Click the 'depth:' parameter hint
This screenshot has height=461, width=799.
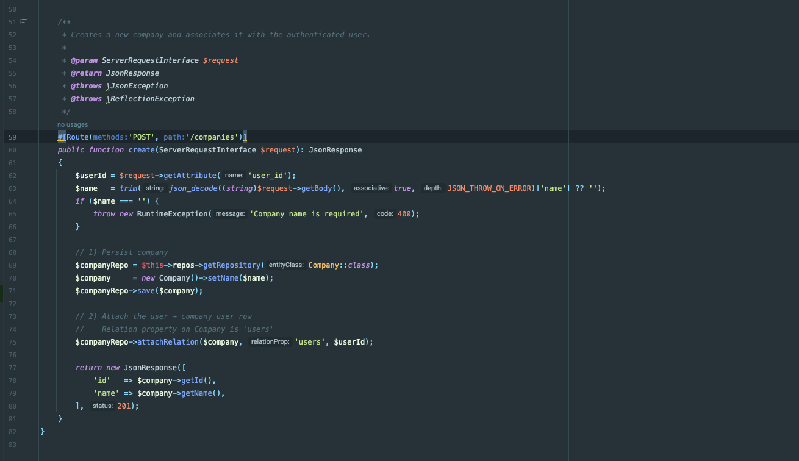(432, 188)
